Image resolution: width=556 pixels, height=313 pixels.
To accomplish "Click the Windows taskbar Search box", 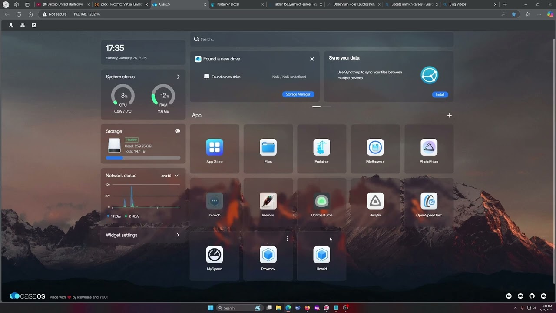I will click(x=239, y=308).
